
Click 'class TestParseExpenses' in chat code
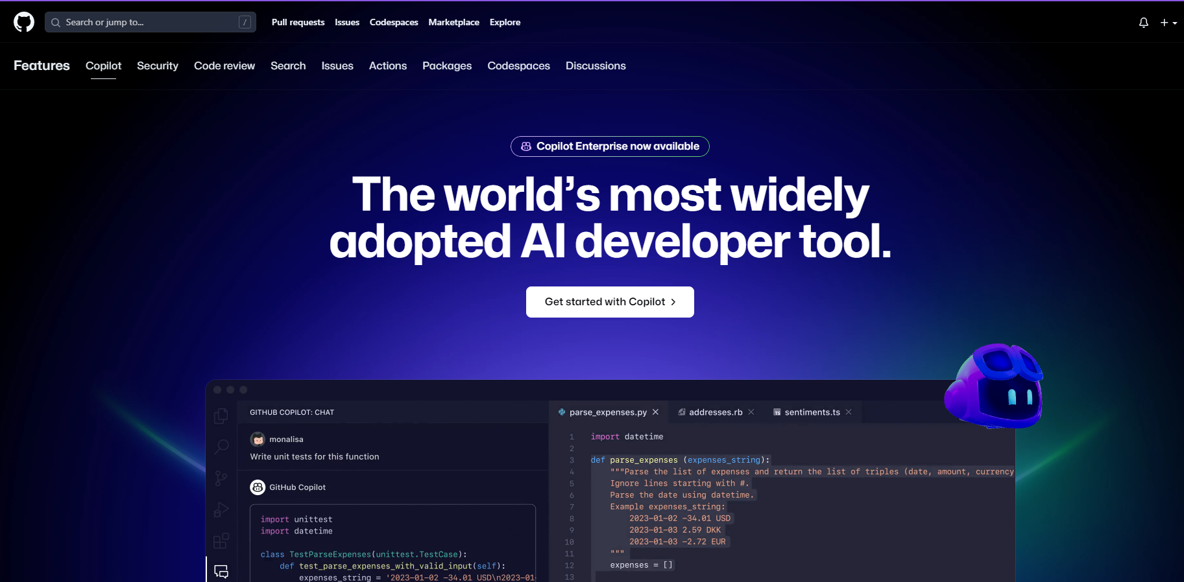(364, 555)
